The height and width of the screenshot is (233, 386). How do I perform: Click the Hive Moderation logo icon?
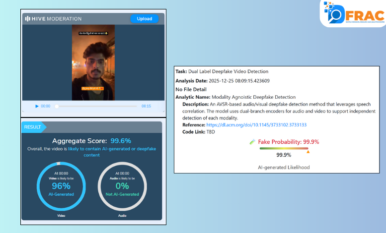tap(28, 19)
